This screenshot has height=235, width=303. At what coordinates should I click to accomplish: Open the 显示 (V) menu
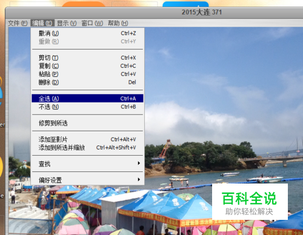(67, 23)
